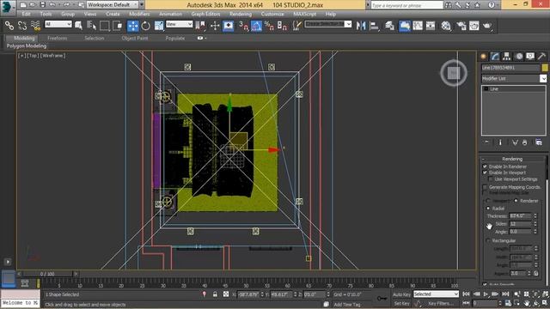Select the Radial radio button

click(488, 208)
